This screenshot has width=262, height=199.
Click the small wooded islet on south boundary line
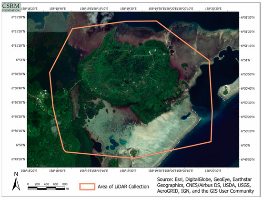tap(134, 153)
